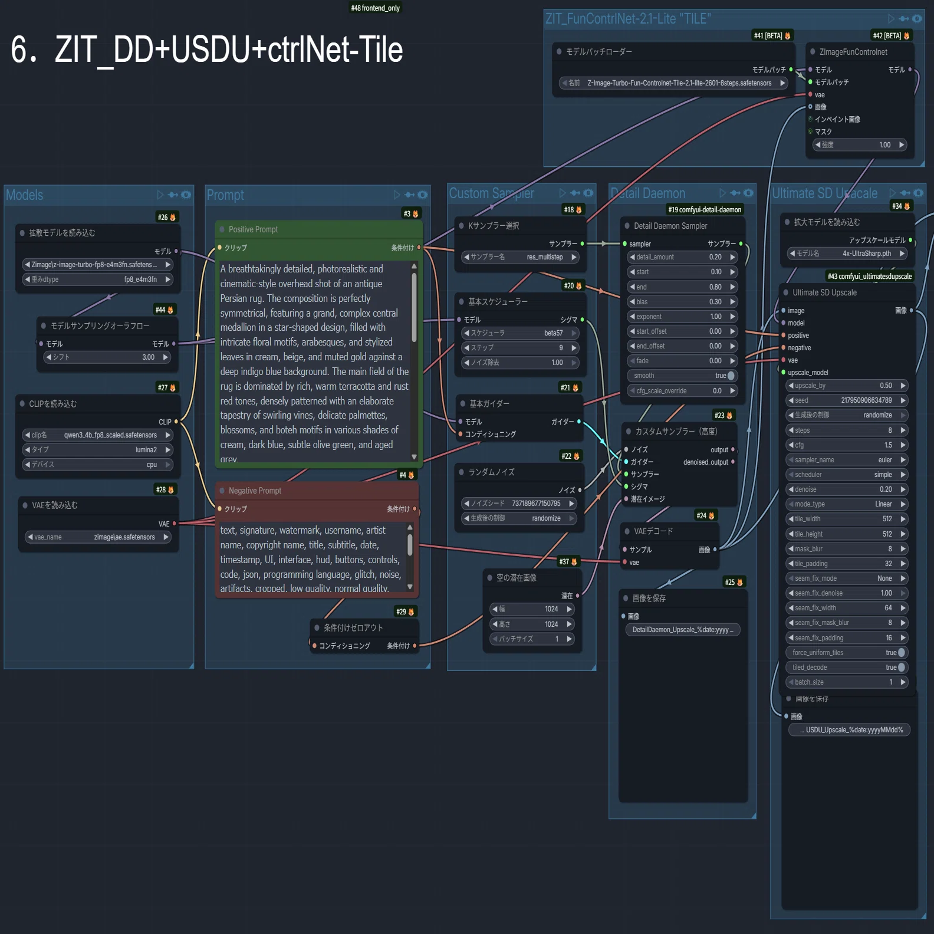Increase the upscale_by value with right arrow

[903, 386]
